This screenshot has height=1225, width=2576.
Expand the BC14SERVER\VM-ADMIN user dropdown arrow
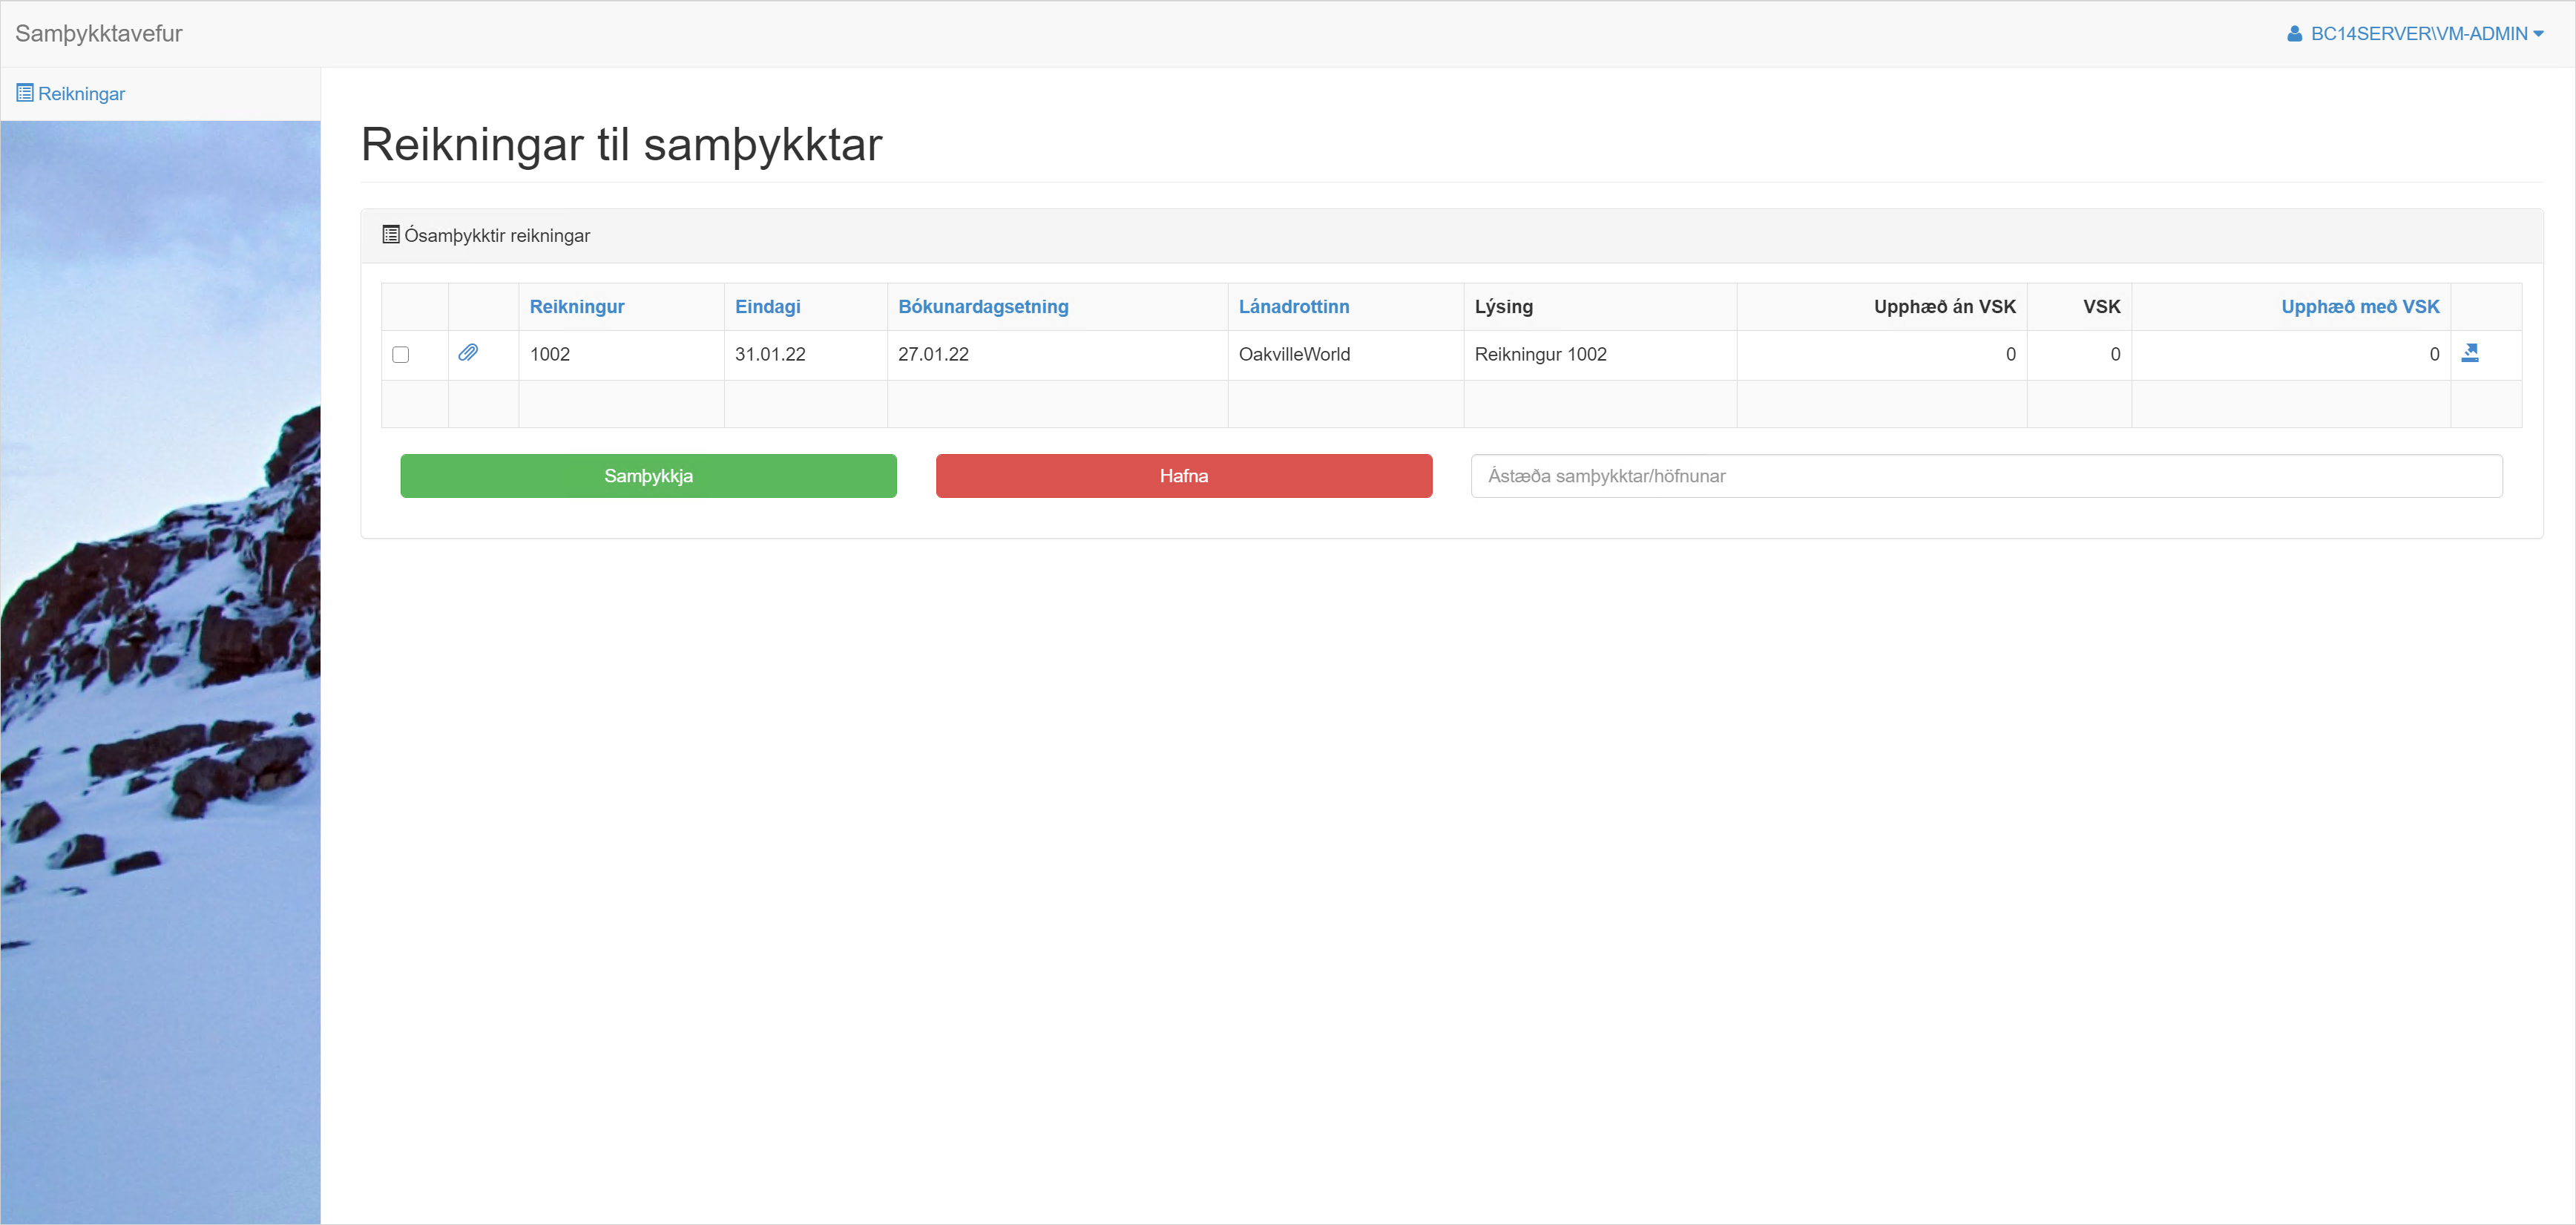pyautogui.click(x=2538, y=34)
